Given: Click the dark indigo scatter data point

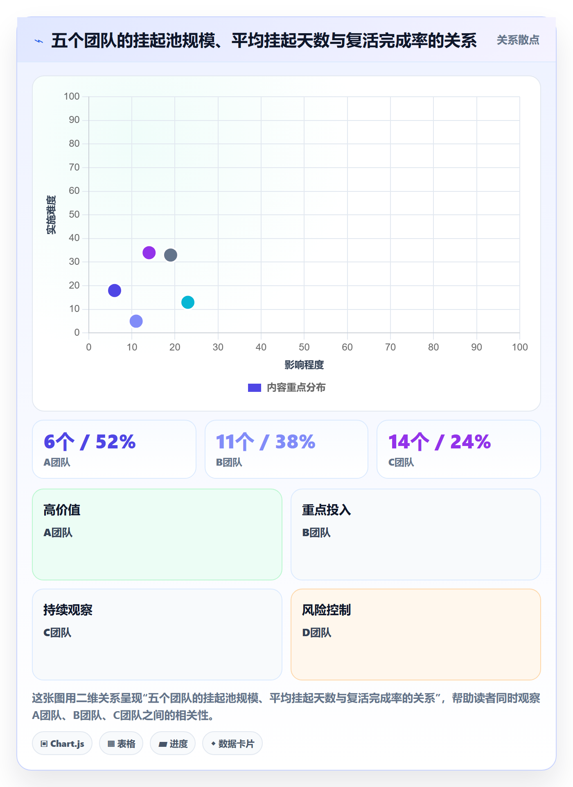Looking at the screenshot, I should (x=115, y=290).
